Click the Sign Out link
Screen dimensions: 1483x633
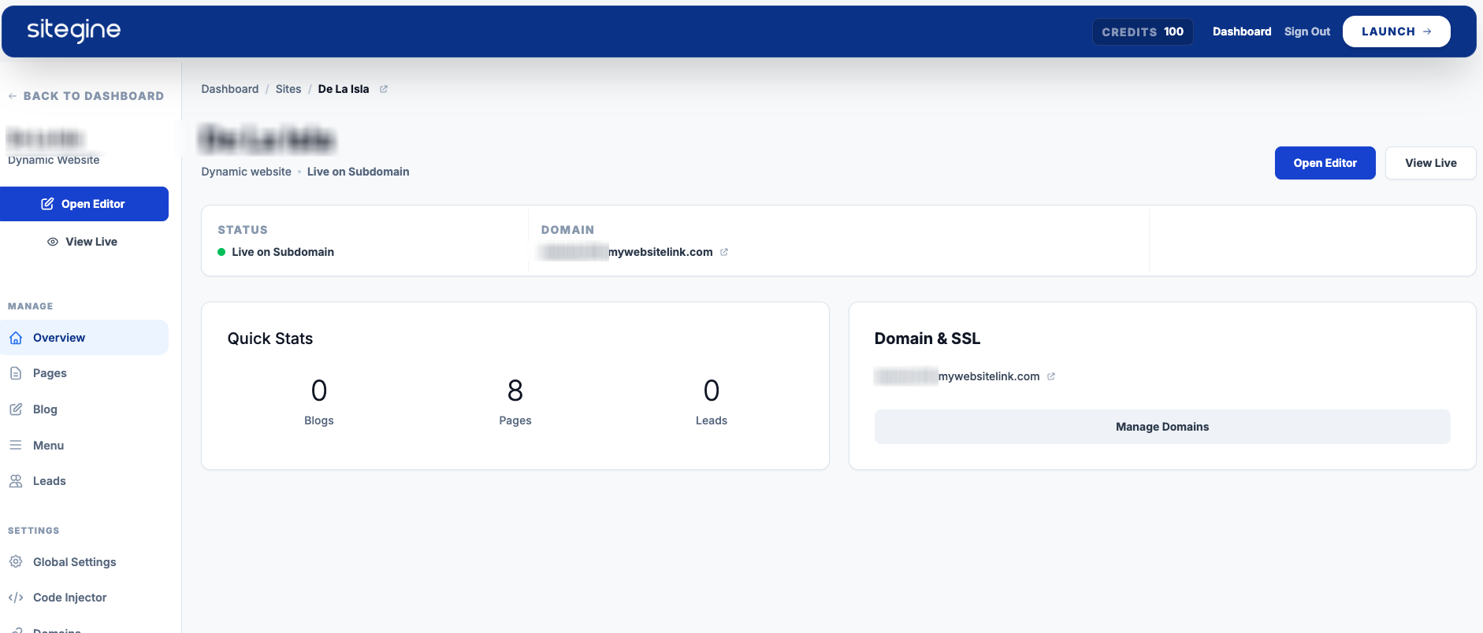[1307, 31]
